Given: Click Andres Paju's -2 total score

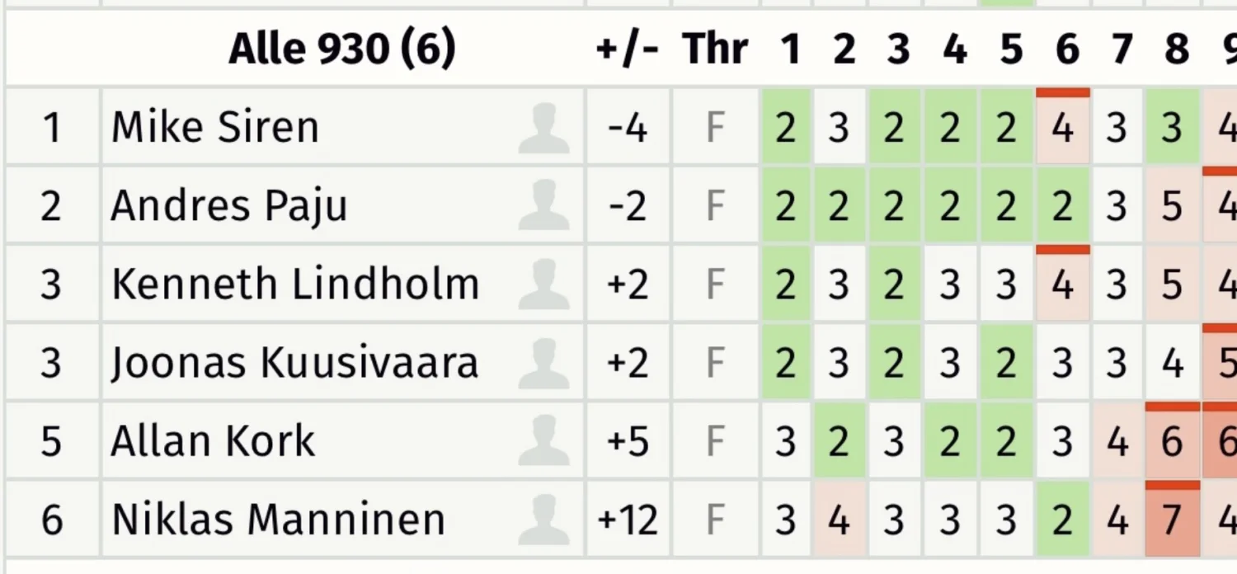Looking at the screenshot, I should click(x=627, y=206).
